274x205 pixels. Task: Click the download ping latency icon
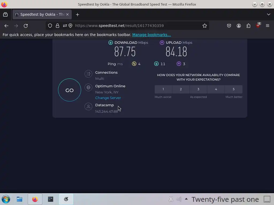pyautogui.click(x=156, y=64)
